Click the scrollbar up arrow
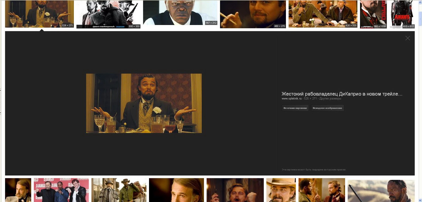This screenshot has height=202, width=422. pyautogui.click(x=420, y=2)
